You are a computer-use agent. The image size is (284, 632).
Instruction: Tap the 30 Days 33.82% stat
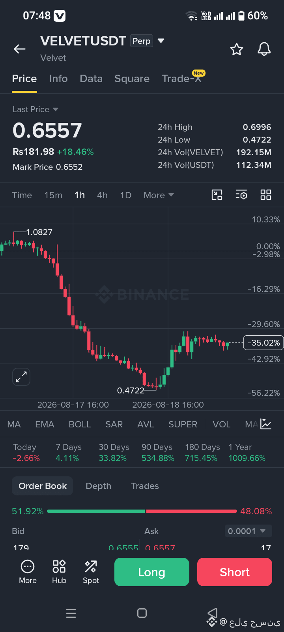coord(114,453)
